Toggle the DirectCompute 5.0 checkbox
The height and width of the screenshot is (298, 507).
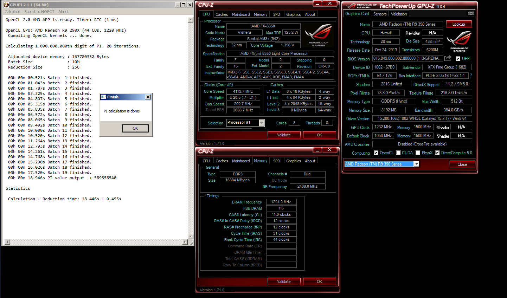click(x=437, y=153)
